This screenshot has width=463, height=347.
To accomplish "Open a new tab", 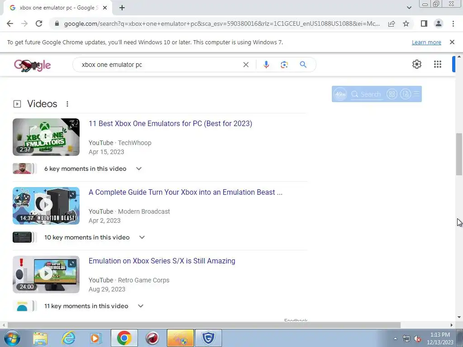I will pyautogui.click(x=122, y=8).
